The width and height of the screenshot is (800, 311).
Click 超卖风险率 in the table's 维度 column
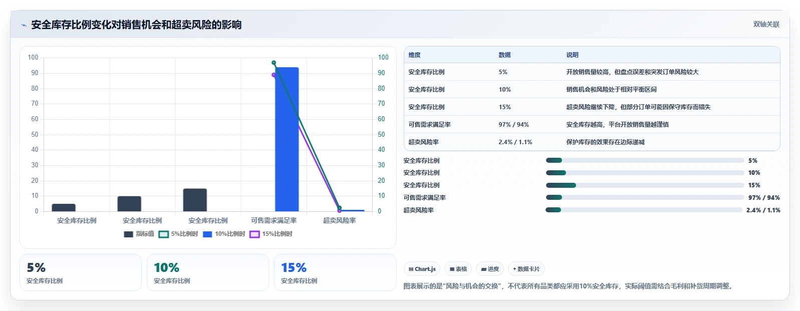[423, 142]
